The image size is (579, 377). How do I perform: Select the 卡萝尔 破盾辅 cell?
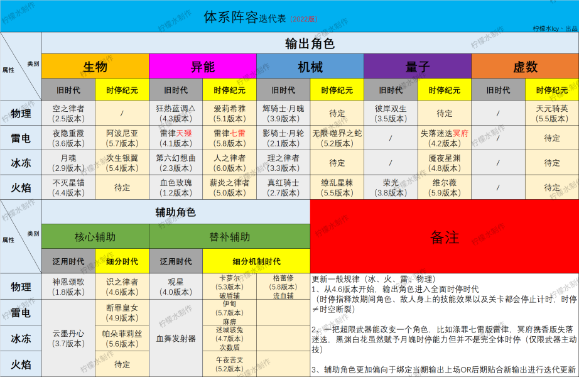pyautogui.click(x=229, y=287)
